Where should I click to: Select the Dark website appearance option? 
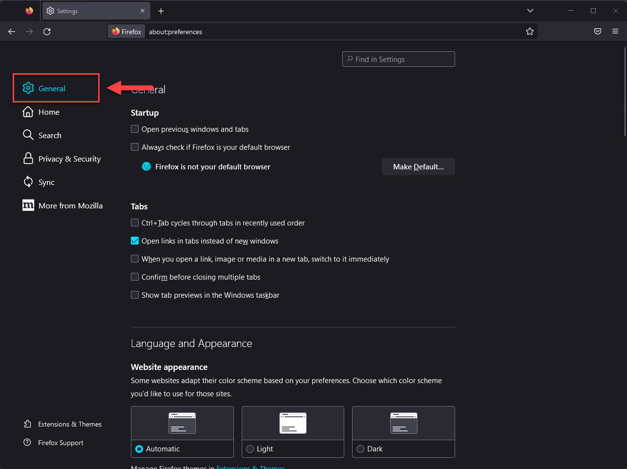click(x=360, y=449)
